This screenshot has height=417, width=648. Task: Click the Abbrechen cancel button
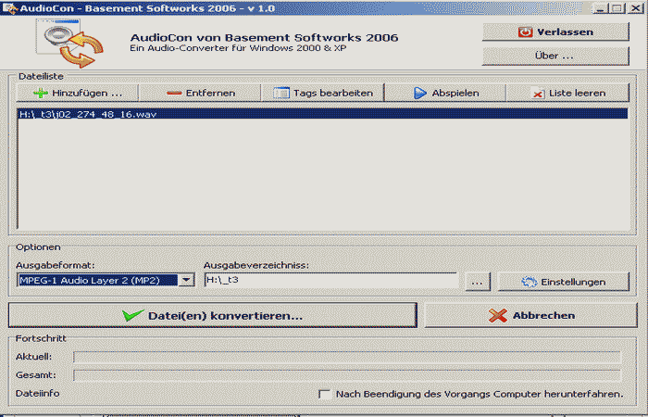(x=531, y=315)
